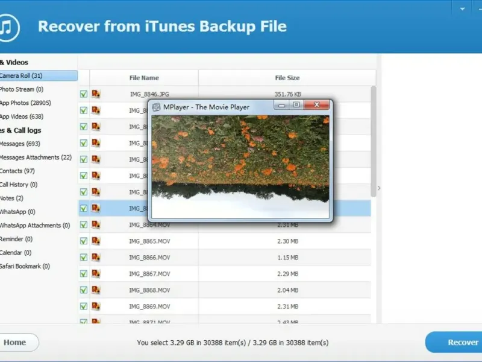The width and height of the screenshot is (482, 362).
Task: Click file icon next to IMG_8865.MOV
Action: coord(96,241)
